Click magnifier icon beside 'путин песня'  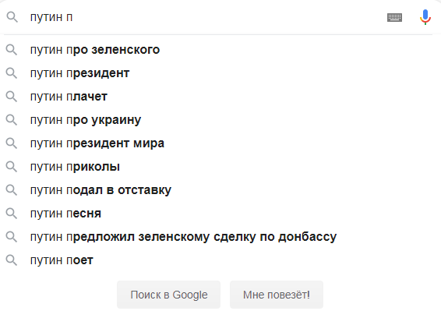pyautogui.click(x=12, y=214)
